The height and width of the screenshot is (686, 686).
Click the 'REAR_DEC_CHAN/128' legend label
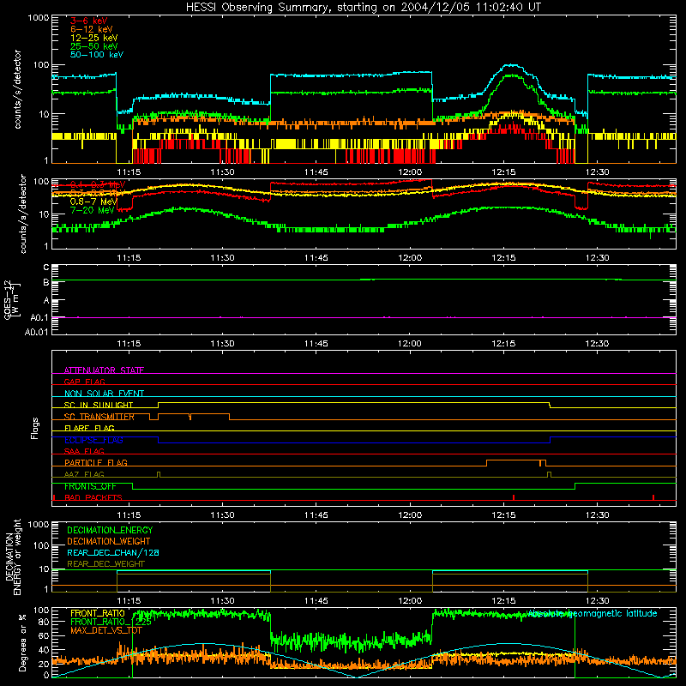(x=113, y=552)
